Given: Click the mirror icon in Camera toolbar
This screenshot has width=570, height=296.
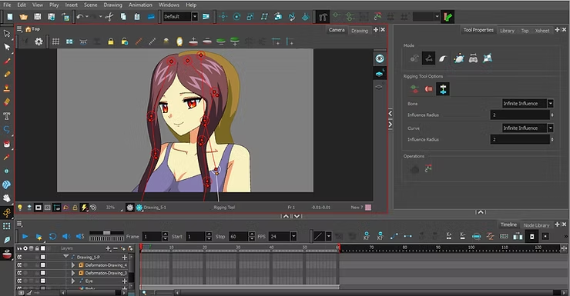Looking at the screenshot, I should point(179,42).
